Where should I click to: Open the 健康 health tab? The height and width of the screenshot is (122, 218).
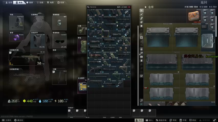pyautogui.click(x=30, y=2)
